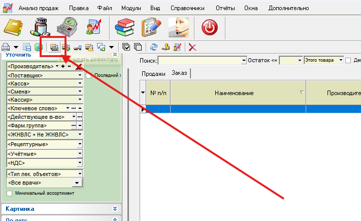The height and width of the screenshot is (221, 361).
Task: Collapse the Уточнить panel
Action: point(115,55)
